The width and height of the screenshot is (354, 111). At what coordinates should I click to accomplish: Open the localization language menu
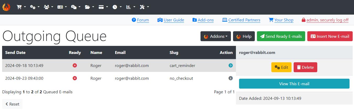point(62,7)
